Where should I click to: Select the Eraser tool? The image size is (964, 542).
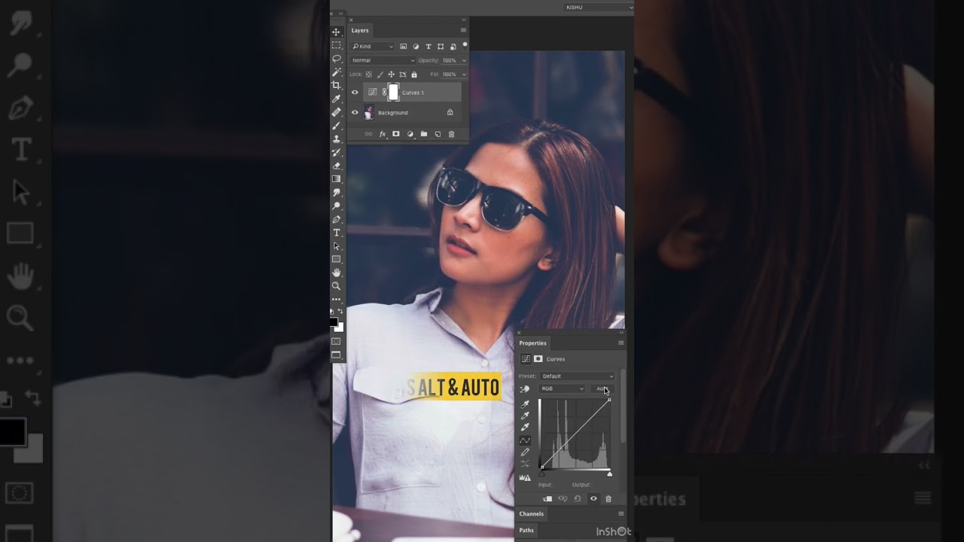(337, 166)
